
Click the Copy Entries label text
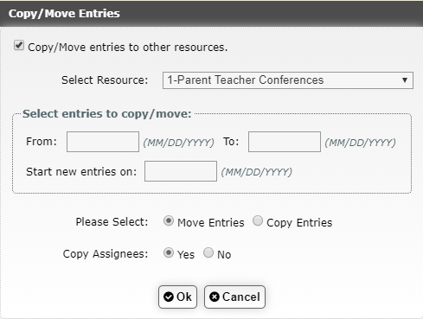(x=299, y=223)
